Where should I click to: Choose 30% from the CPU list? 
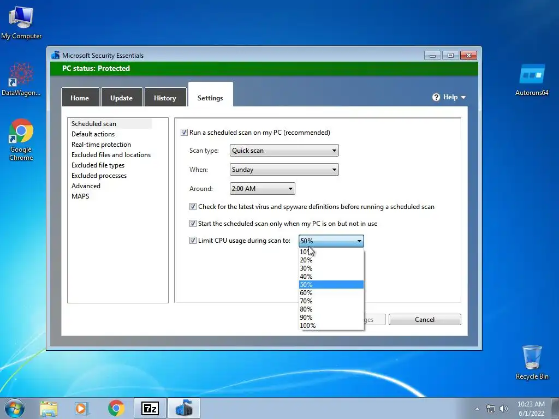[x=331, y=268]
